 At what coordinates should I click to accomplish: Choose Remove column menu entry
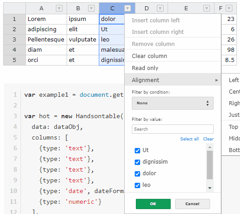[x=173, y=44]
